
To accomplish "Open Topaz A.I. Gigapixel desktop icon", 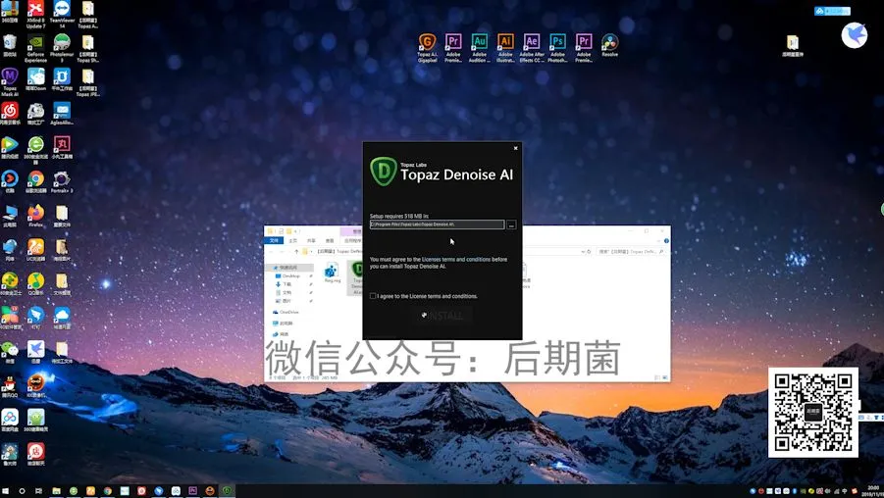I will tap(428, 47).
